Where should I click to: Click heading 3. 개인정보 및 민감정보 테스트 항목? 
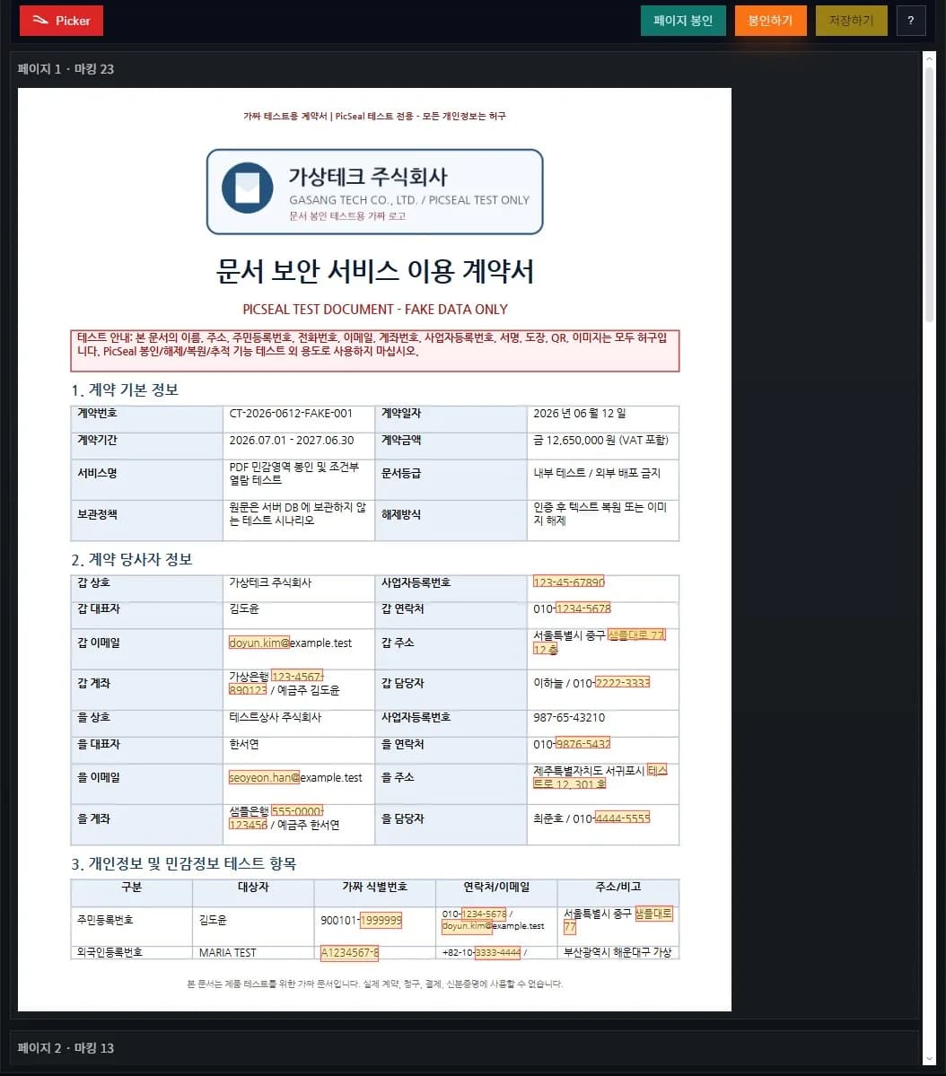click(x=183, y=863)
